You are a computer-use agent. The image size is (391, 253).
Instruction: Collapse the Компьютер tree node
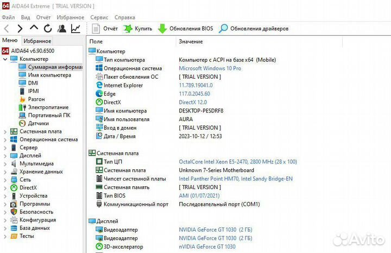pos(5,59)
